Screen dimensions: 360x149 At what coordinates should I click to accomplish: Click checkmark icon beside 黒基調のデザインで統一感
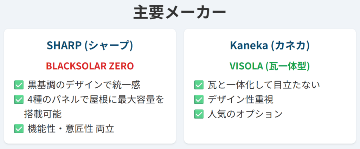[x=19, y=85]
